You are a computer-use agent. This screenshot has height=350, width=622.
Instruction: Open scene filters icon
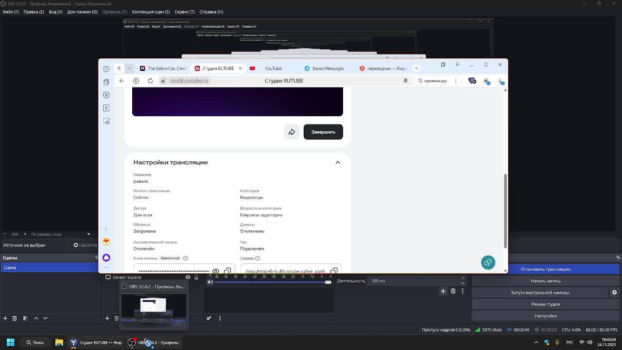(25, 318)
